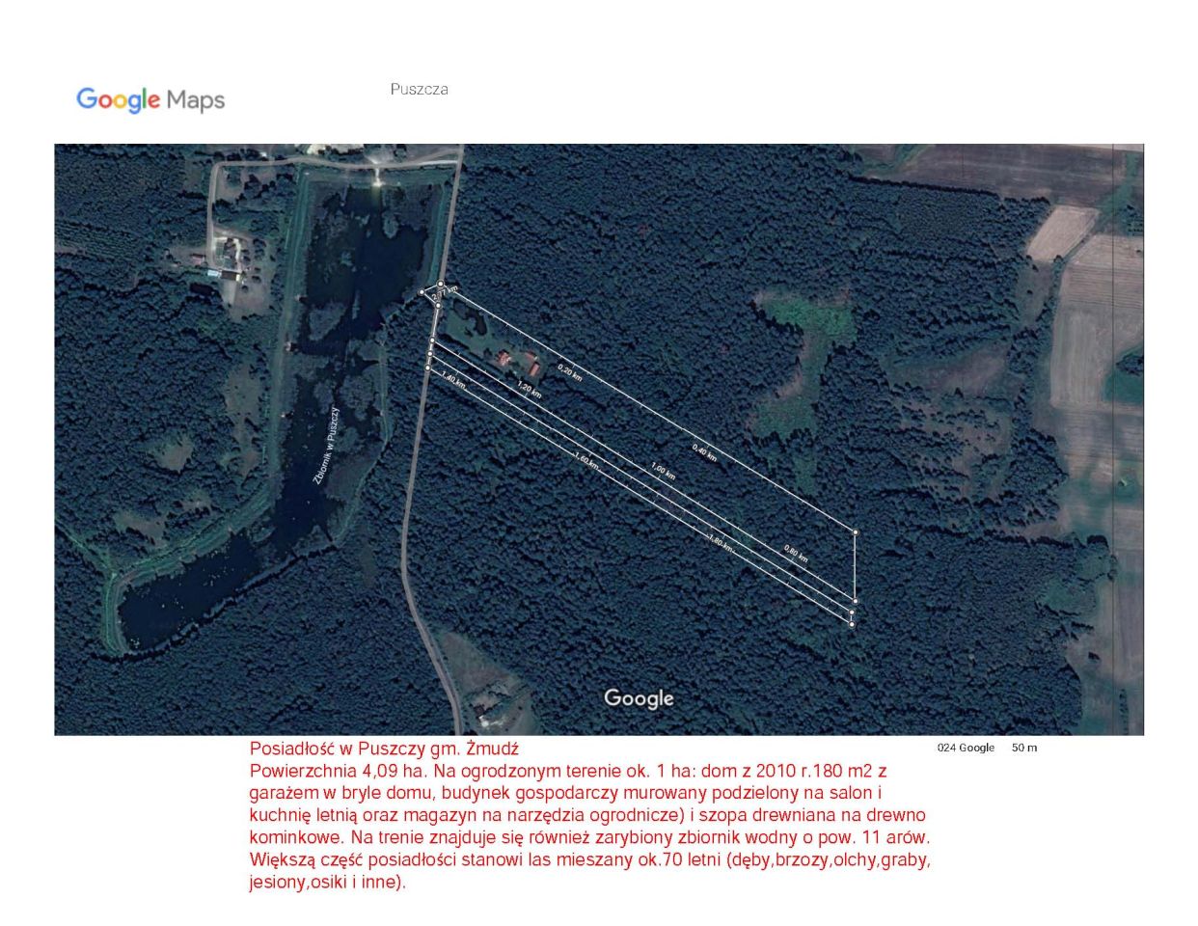Click the Google Maps logo

click(x=150, y=99)
